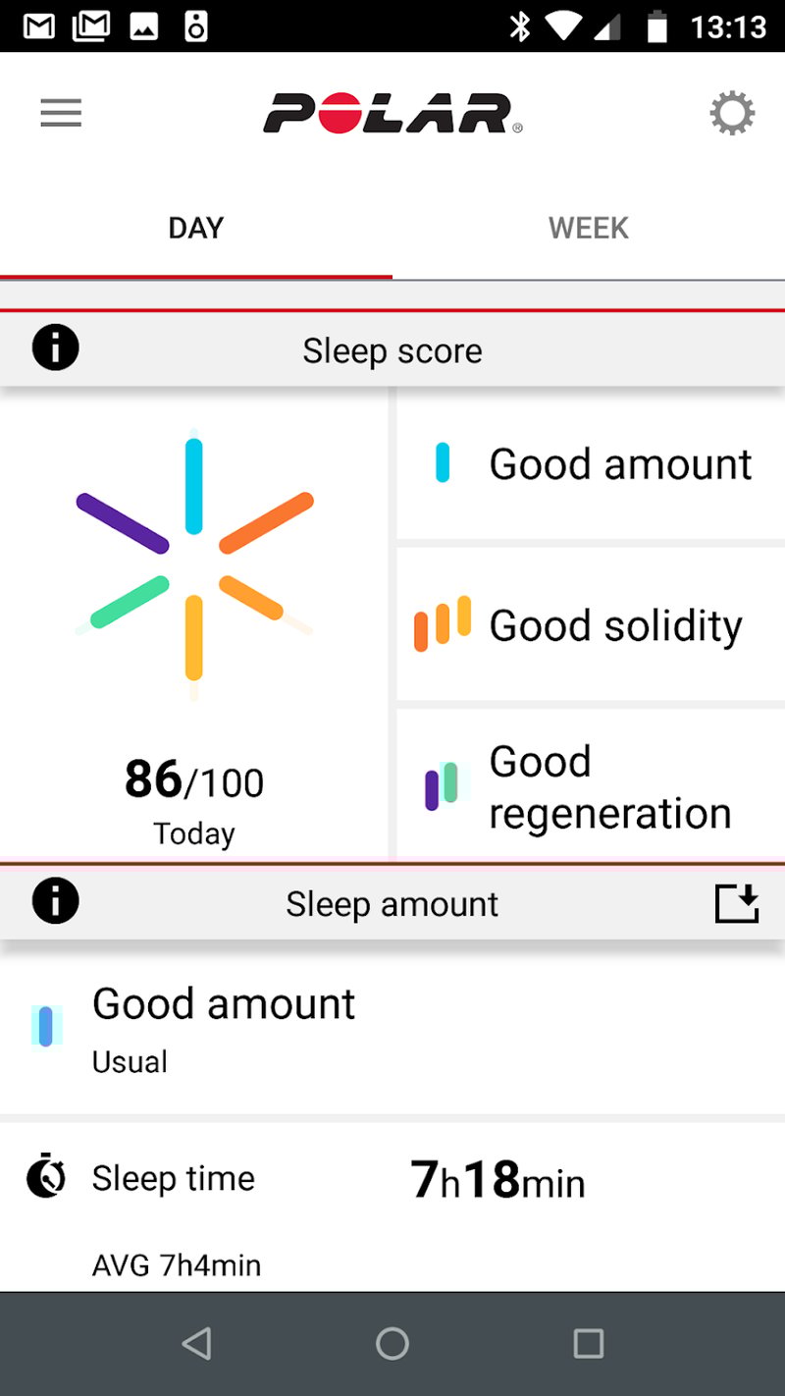Tap the Sleep amount info icon
This screenshot has height=1396, width=785.
55,902
